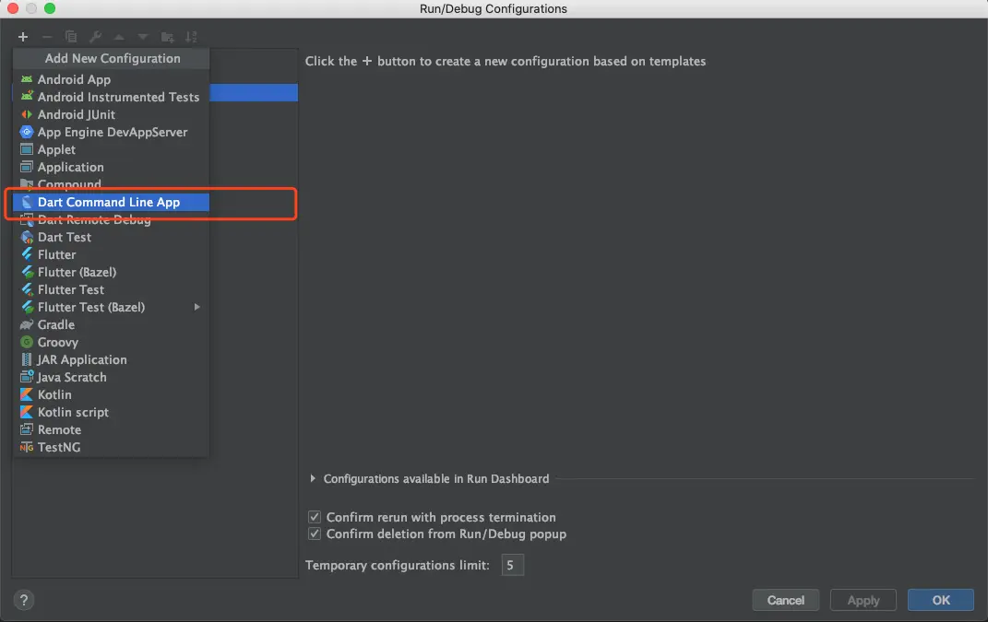988x622 pixels.
Task: Toggle Confirm rerun with process termination
Action: [x=315, y=518]
